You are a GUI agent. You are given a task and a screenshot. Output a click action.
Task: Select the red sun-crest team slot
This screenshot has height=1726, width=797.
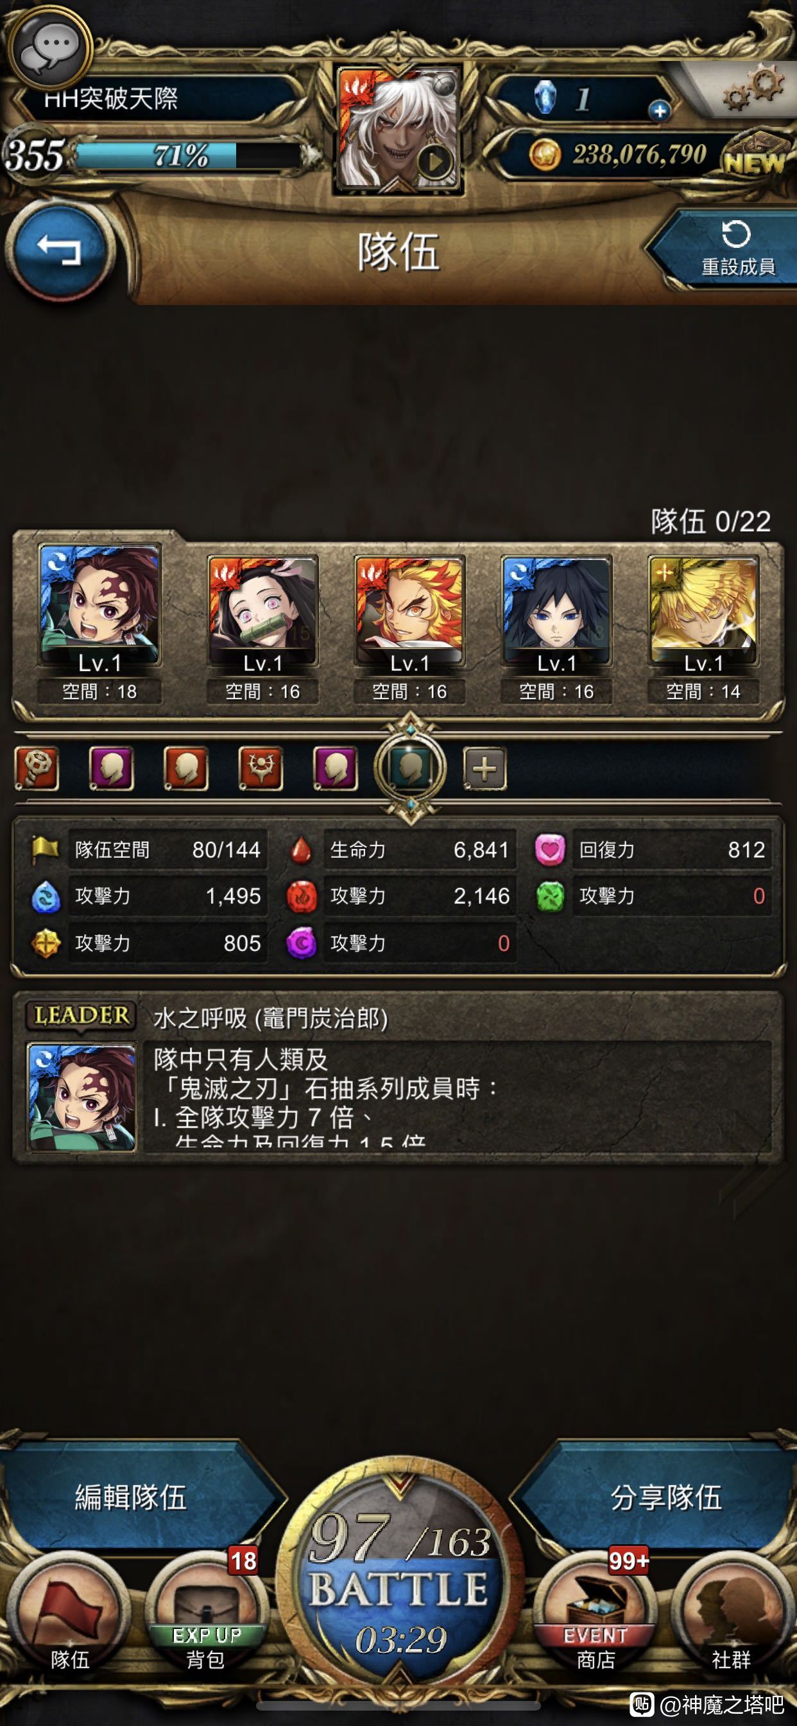pyautogui.click(x=261, y=768)
